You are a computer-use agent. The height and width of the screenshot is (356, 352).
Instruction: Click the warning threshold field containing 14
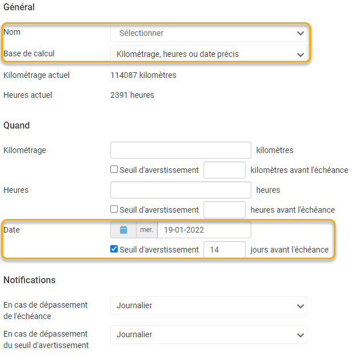click(x=224, y=250)
